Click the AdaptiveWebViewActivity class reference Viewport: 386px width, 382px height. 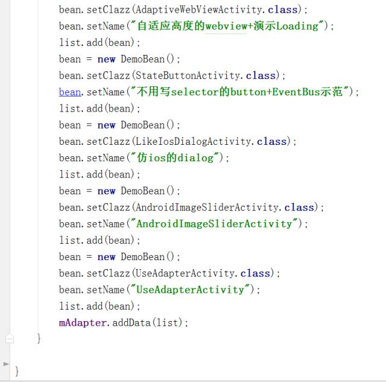point(200,10)
